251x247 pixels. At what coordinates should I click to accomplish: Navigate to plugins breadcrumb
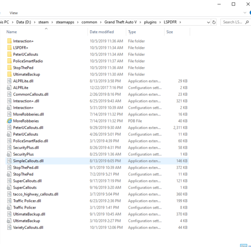(x=150, y=22)
